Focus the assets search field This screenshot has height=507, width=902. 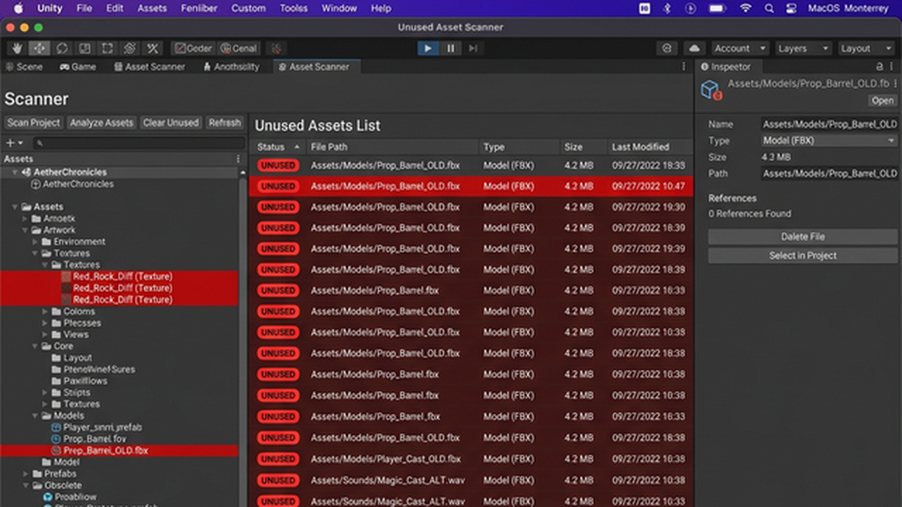(x=138, y=143)
